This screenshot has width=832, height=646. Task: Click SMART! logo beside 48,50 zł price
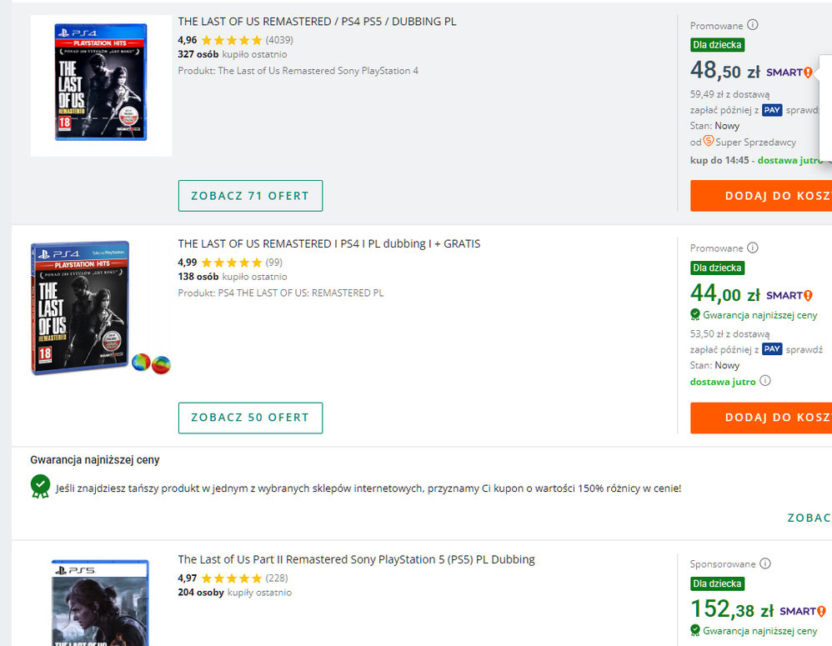click(789, 73)
